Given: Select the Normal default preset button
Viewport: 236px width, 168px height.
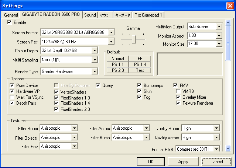Looking at the screenshot, I should 117,58.
